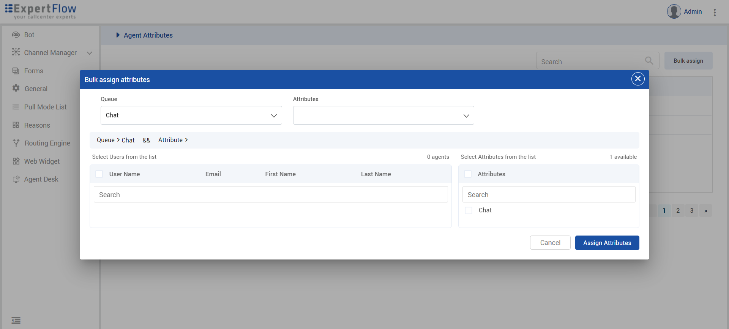Click the Assign Attributes button
Image resolution: width=729 pixels, height=329 pixels.
(x=607, y=243)
